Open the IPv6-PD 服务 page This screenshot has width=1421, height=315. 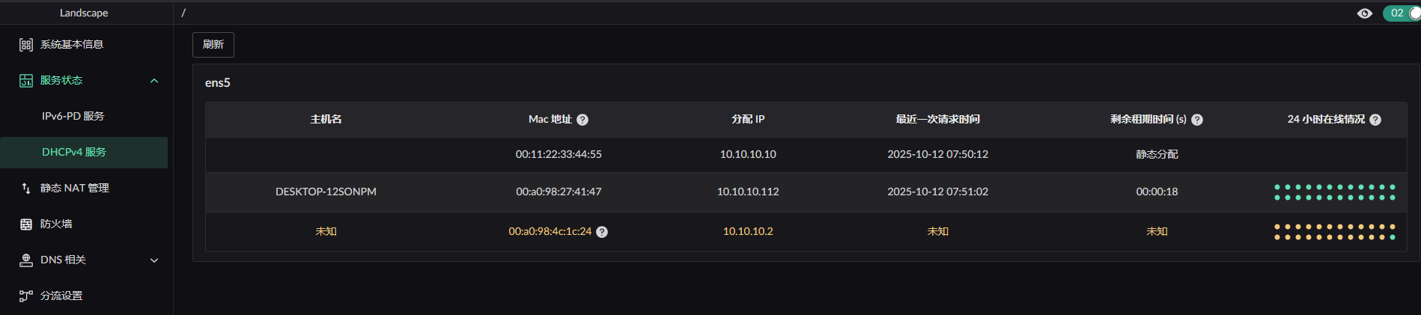pyautogui.click(x=73, y=117)
